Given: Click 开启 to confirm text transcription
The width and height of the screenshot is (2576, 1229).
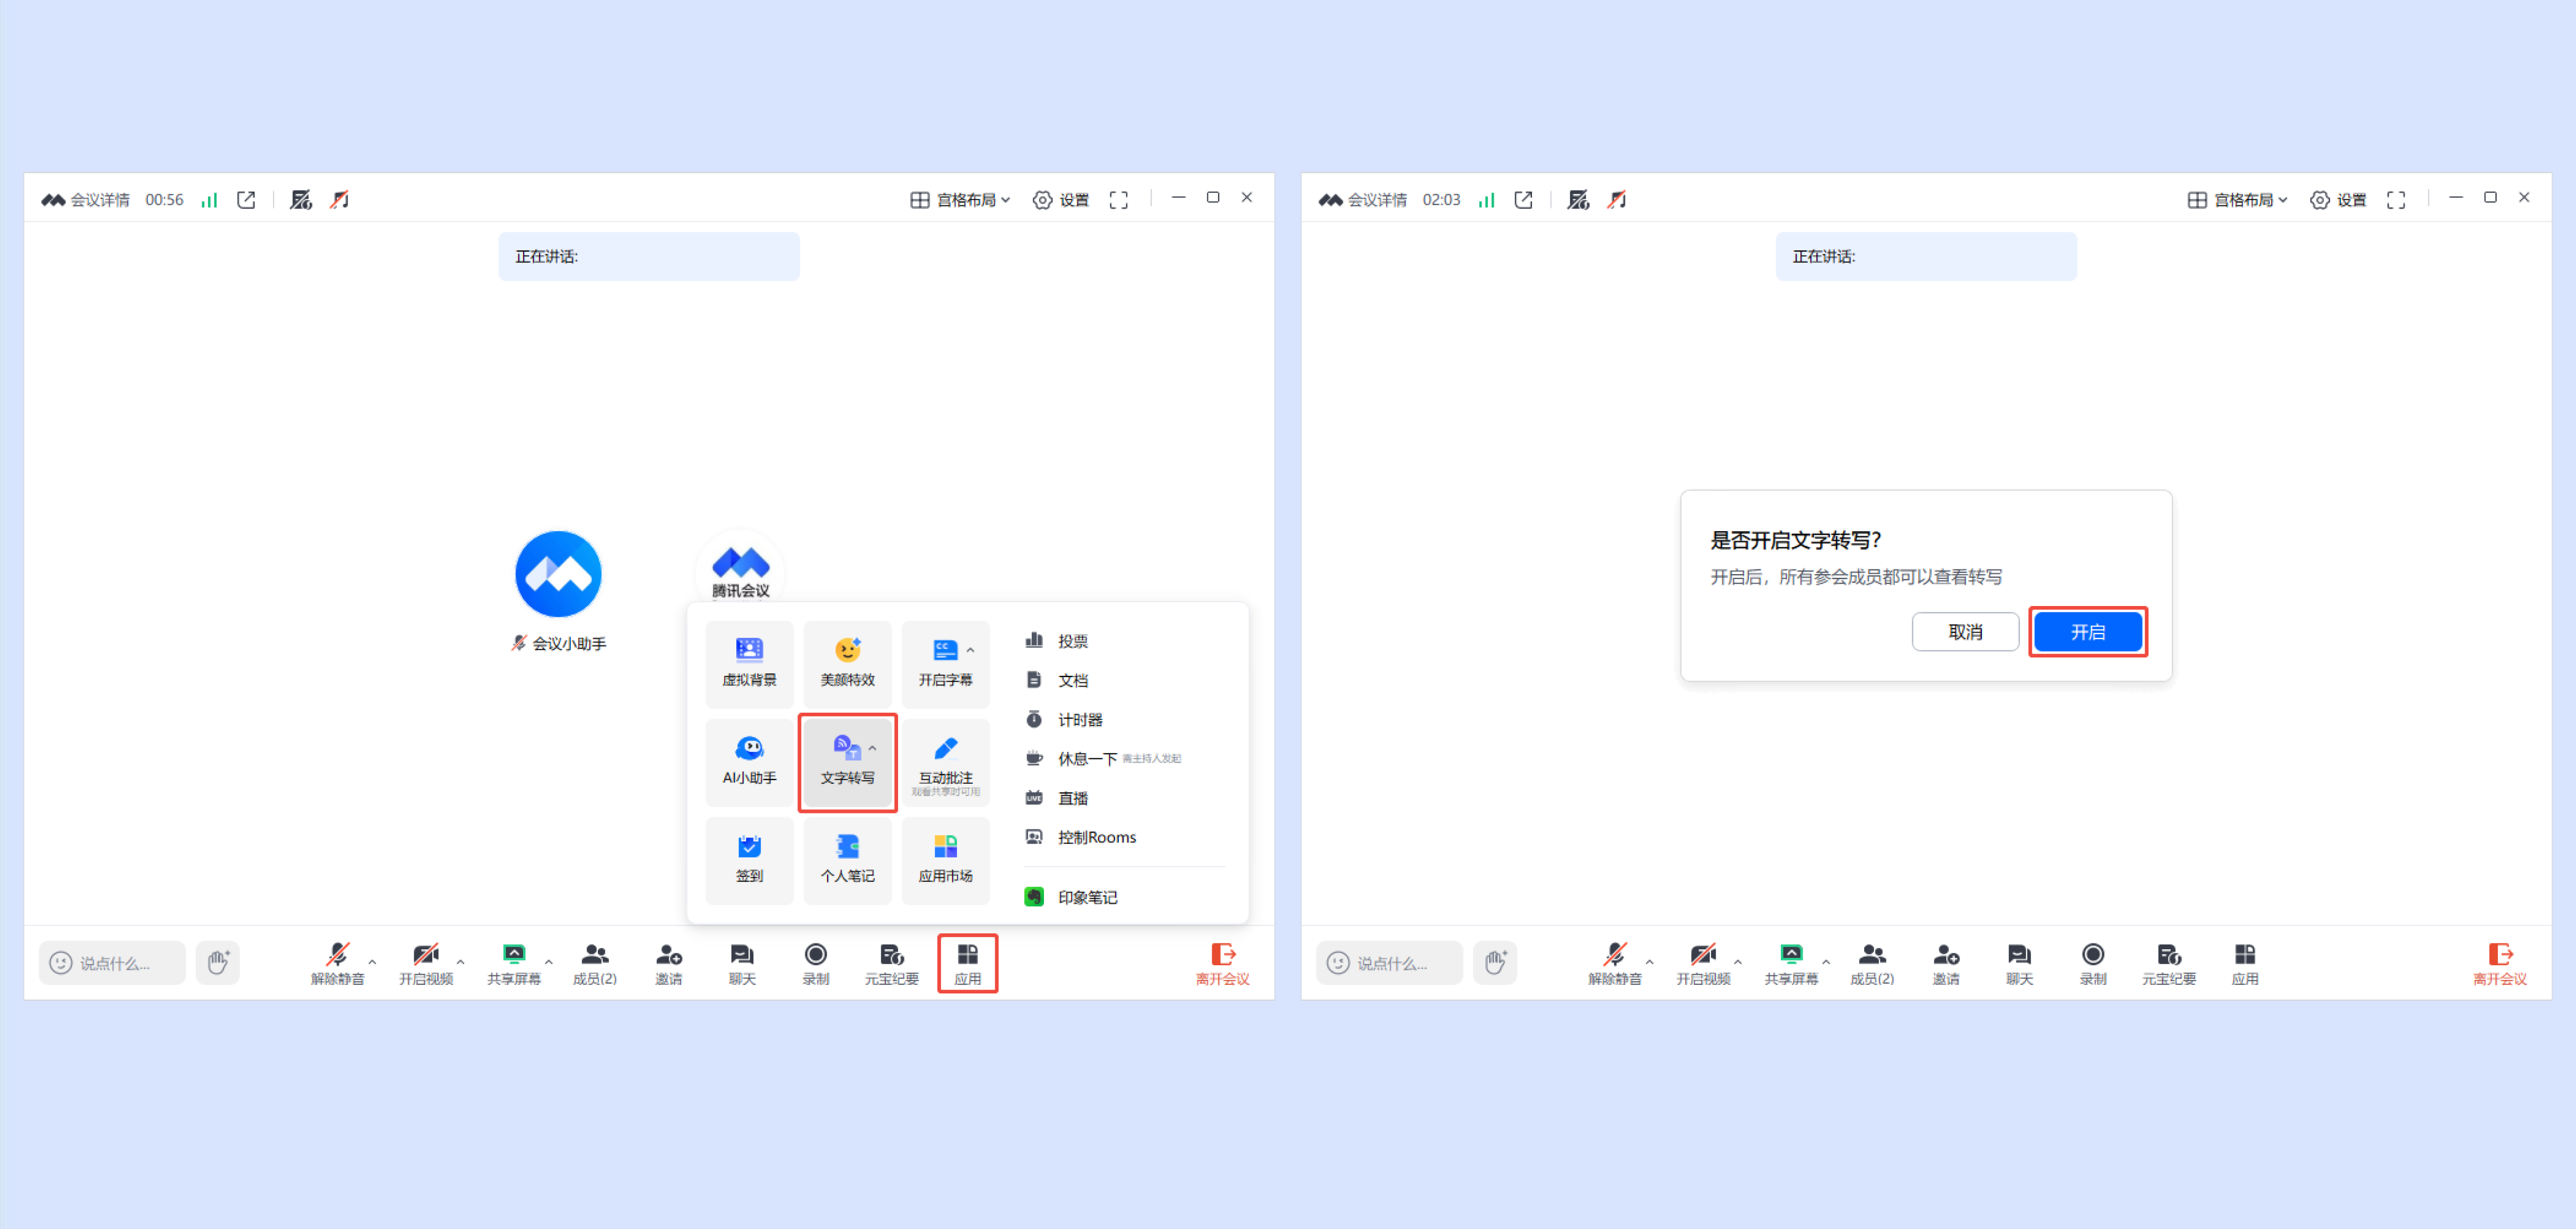Looking at the screenshot, I should pos(2087,632).
